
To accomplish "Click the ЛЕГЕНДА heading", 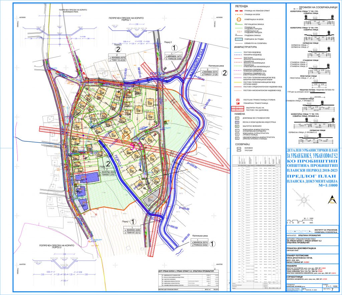I will 242,6.
